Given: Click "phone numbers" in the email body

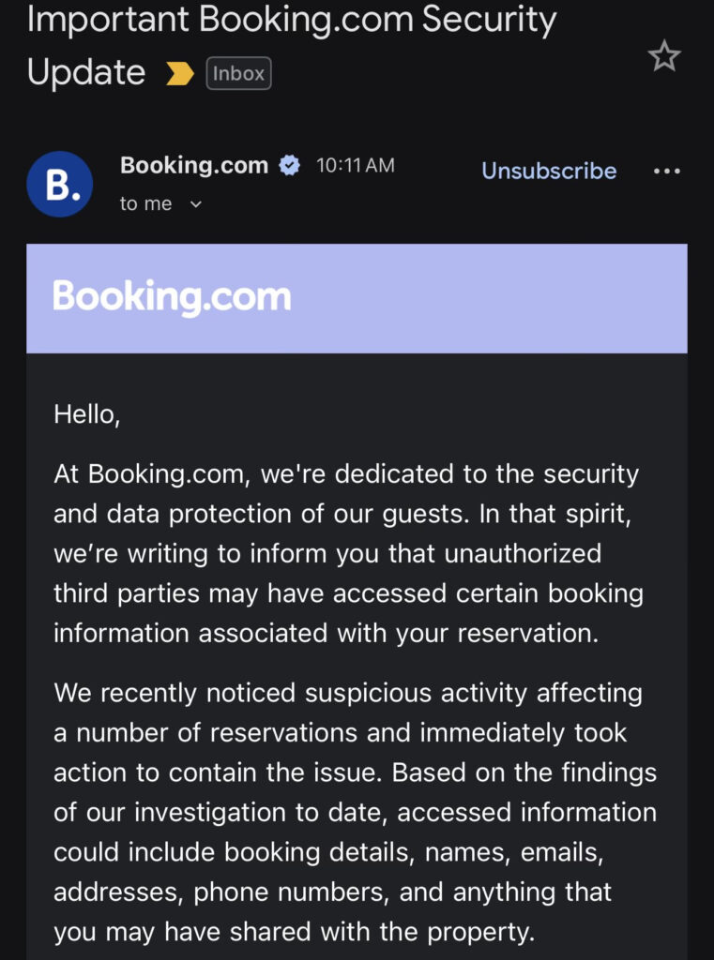Looking at the screenshot, I should coord(293,892).
